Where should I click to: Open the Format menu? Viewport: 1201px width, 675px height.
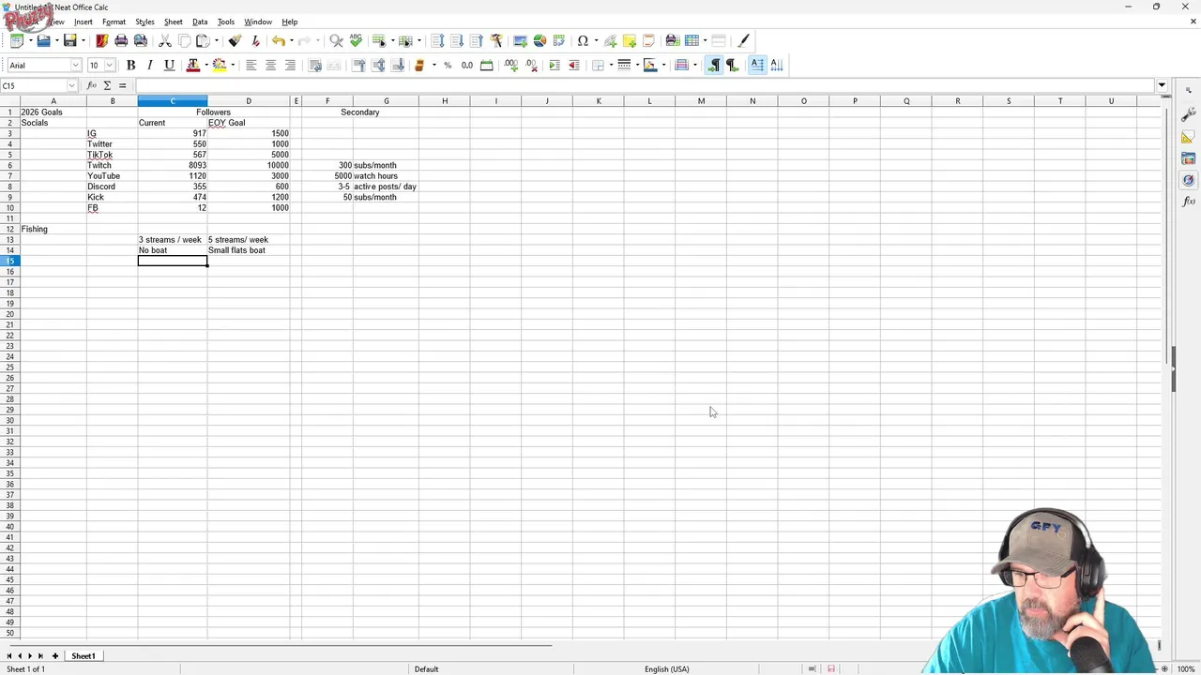(x=114, y=22)
